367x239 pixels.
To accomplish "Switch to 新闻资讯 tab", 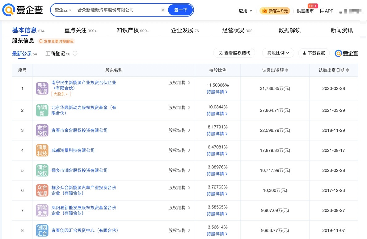I will (342, 30).
